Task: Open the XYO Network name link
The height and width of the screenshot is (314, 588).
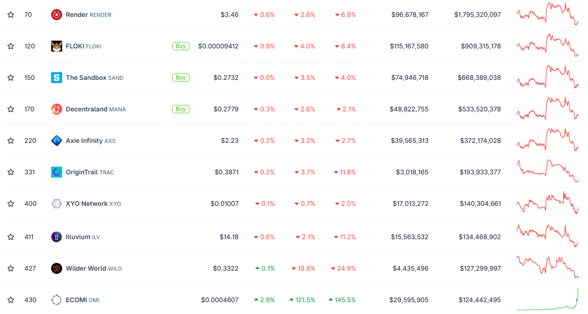Action: [93, 204]
